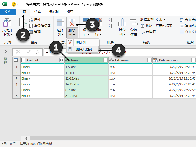Click the 关闭并上载 save icon

tap(7, 22)
